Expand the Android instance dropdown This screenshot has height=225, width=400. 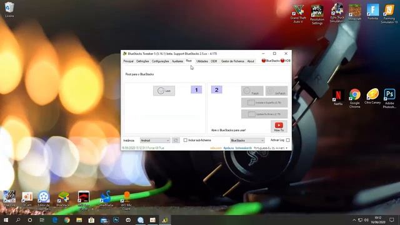pos(155,140)
